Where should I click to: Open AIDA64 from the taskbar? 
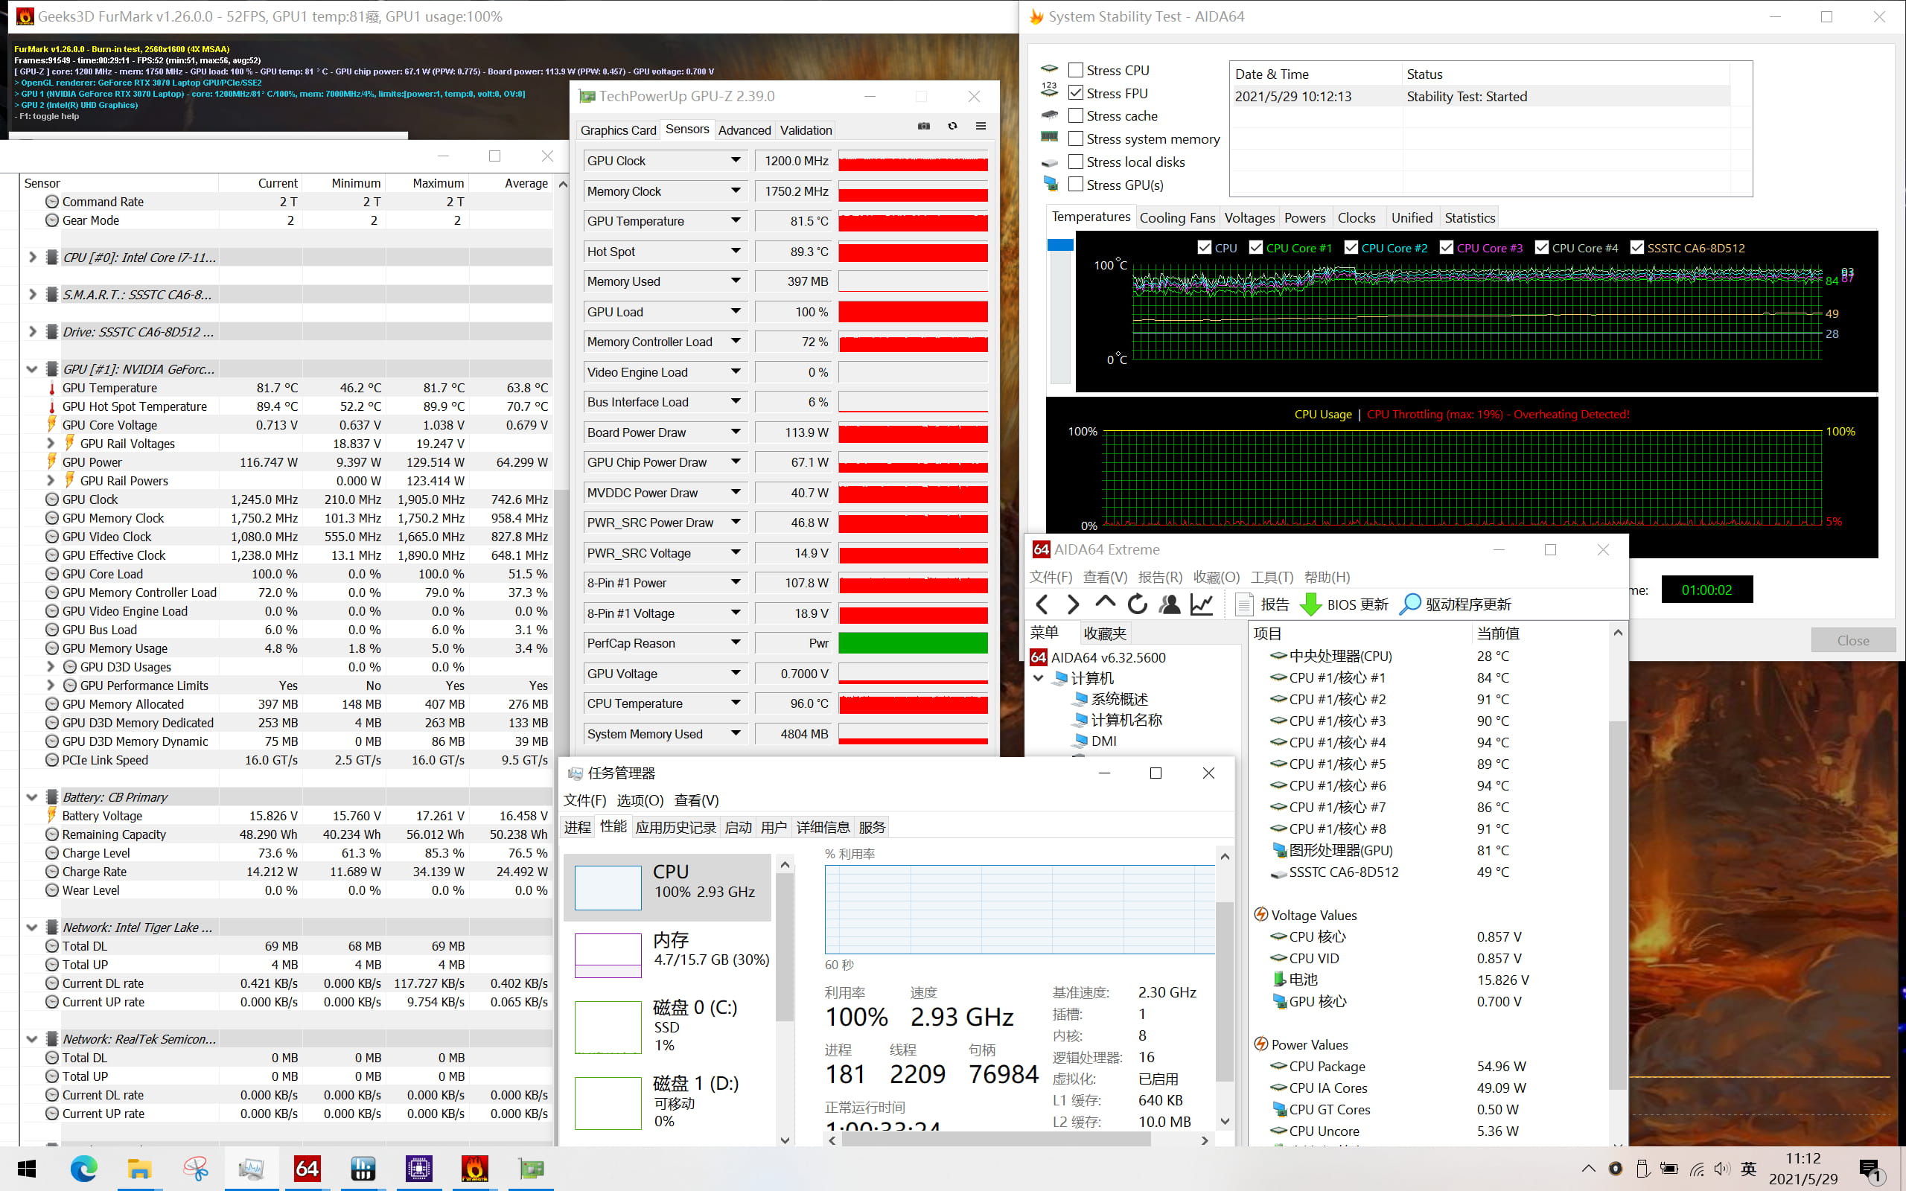pyautogui.click(x=307, y=1169)
